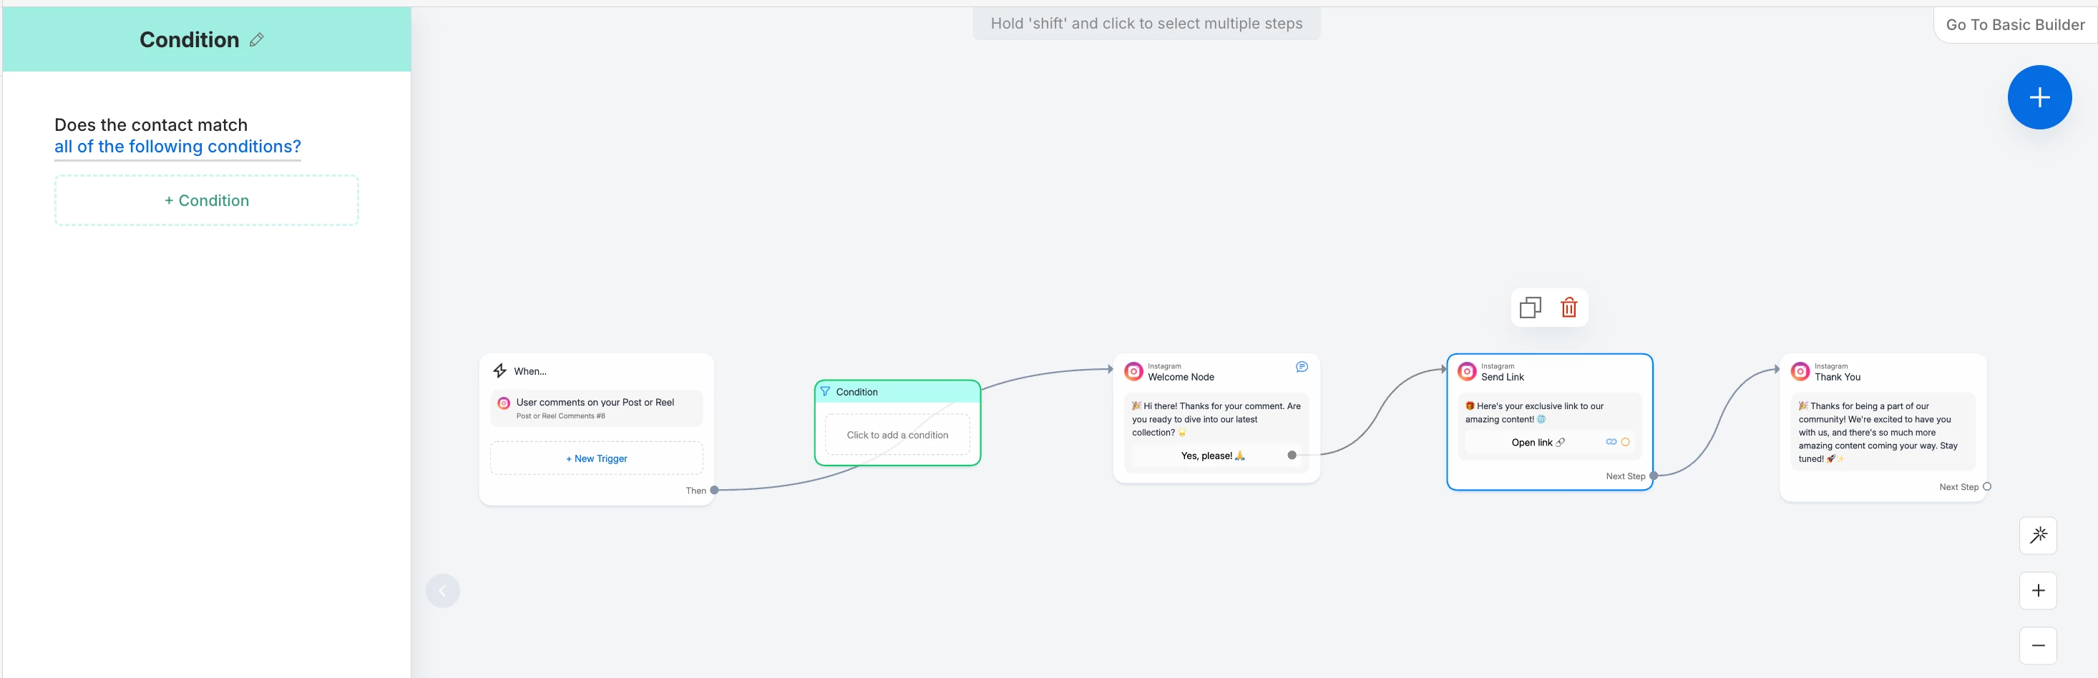Click the connector dot beside 'Yes, please!'
Viewport: 2098px width, 678px height.
click(x=1292, y=455)
